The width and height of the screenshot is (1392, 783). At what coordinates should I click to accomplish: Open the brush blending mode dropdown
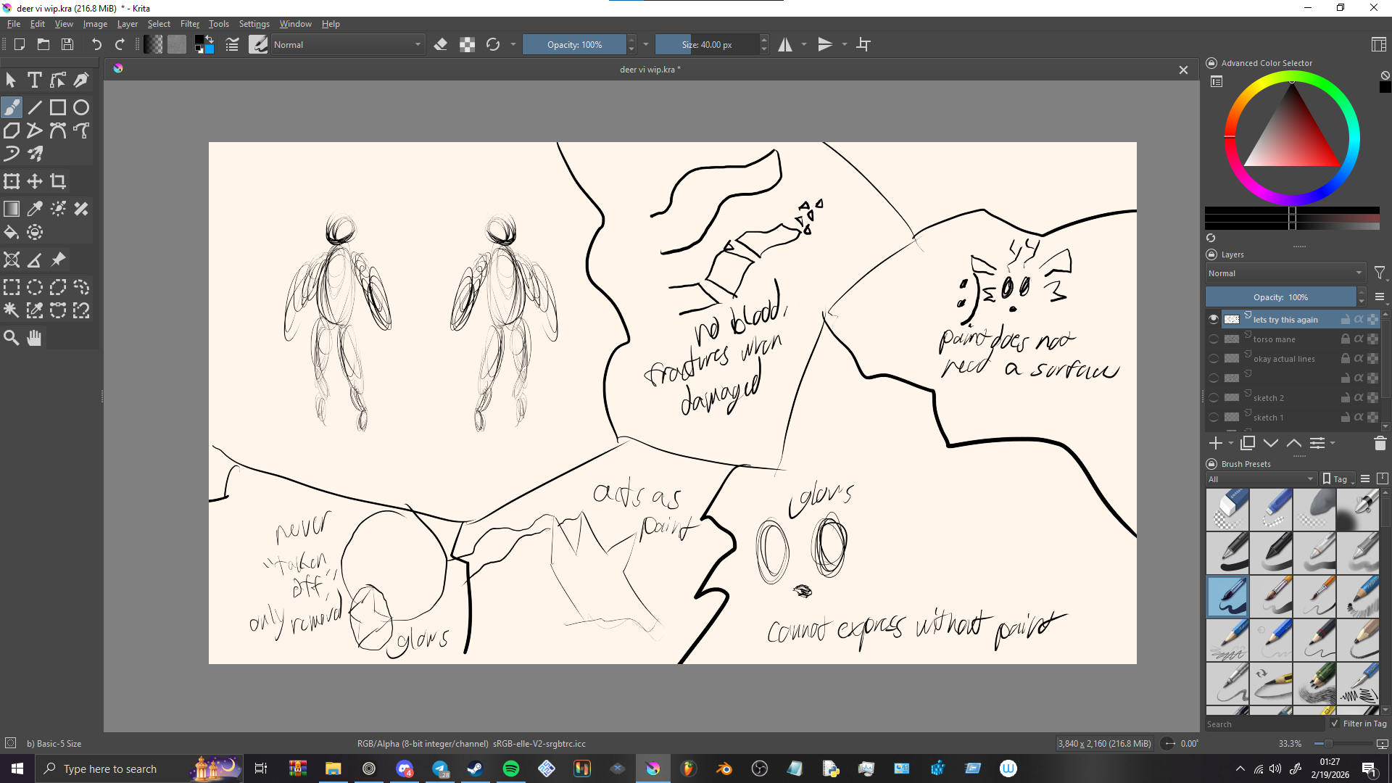(x=348, y=45)
